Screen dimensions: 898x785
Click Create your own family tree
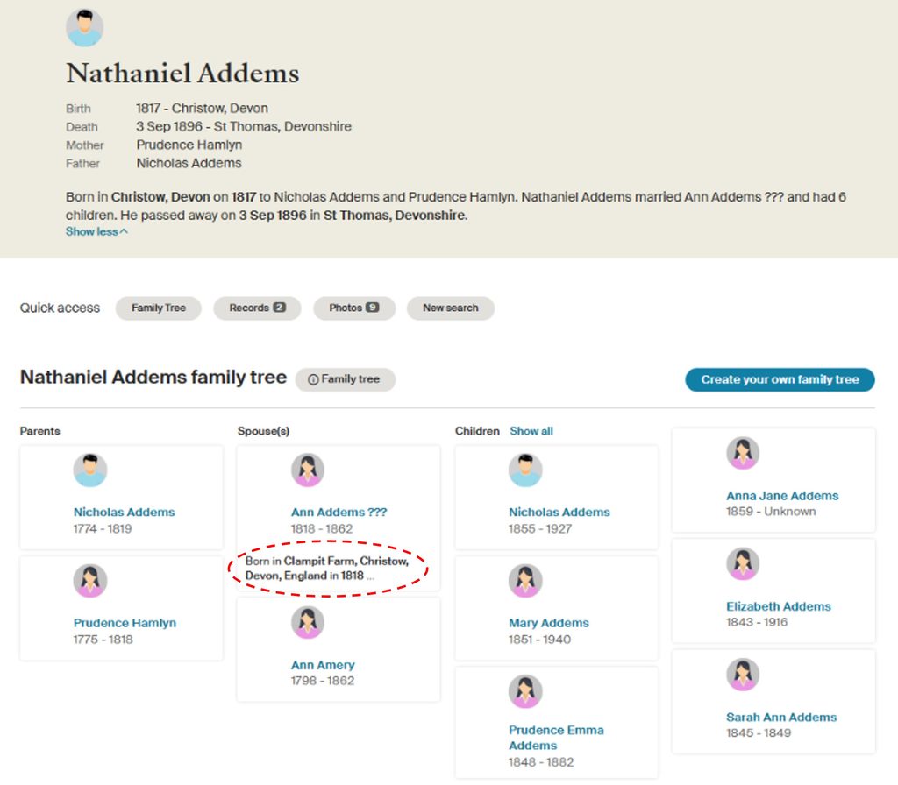780,379
